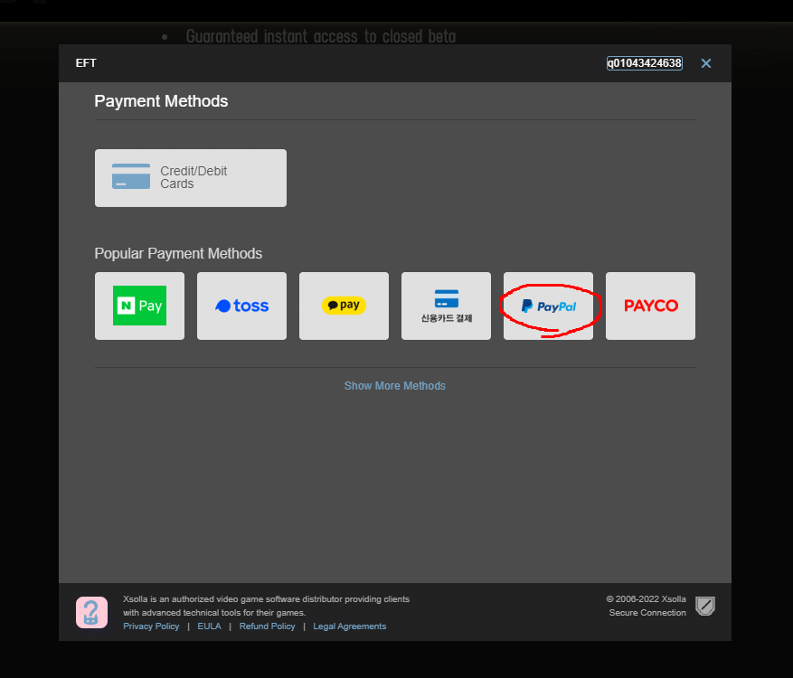The width and height of the screenshot is (793, 678).
Task: Select the Korean credit card payment tile
Action: (x=446, y=306)
